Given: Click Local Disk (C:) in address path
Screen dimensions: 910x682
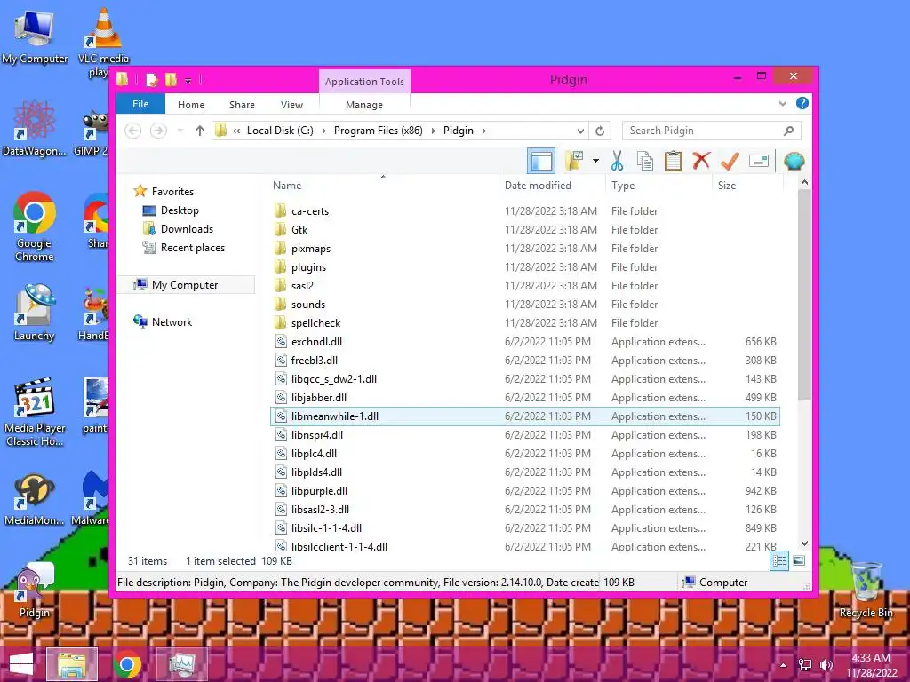Looking at the screenshot, I should pyautogui.click(x=280, y=131).
